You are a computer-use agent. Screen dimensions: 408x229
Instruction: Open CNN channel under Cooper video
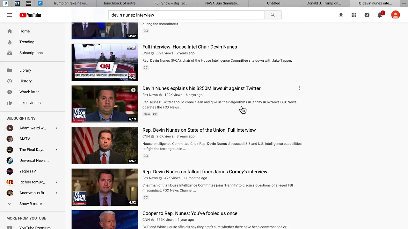pos(146,220)
